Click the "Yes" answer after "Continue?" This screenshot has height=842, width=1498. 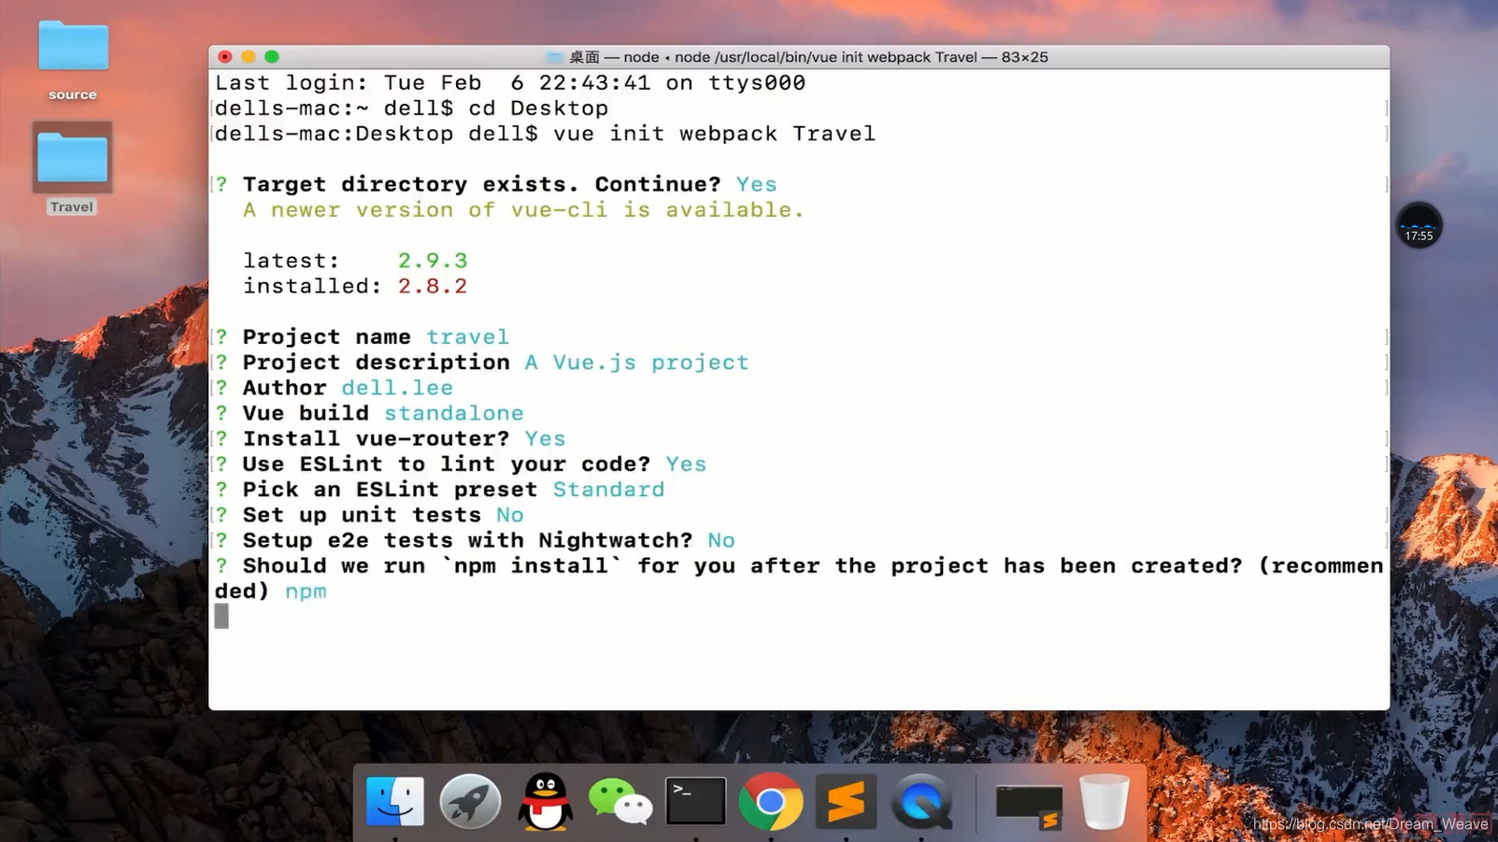tap(756, 184)
